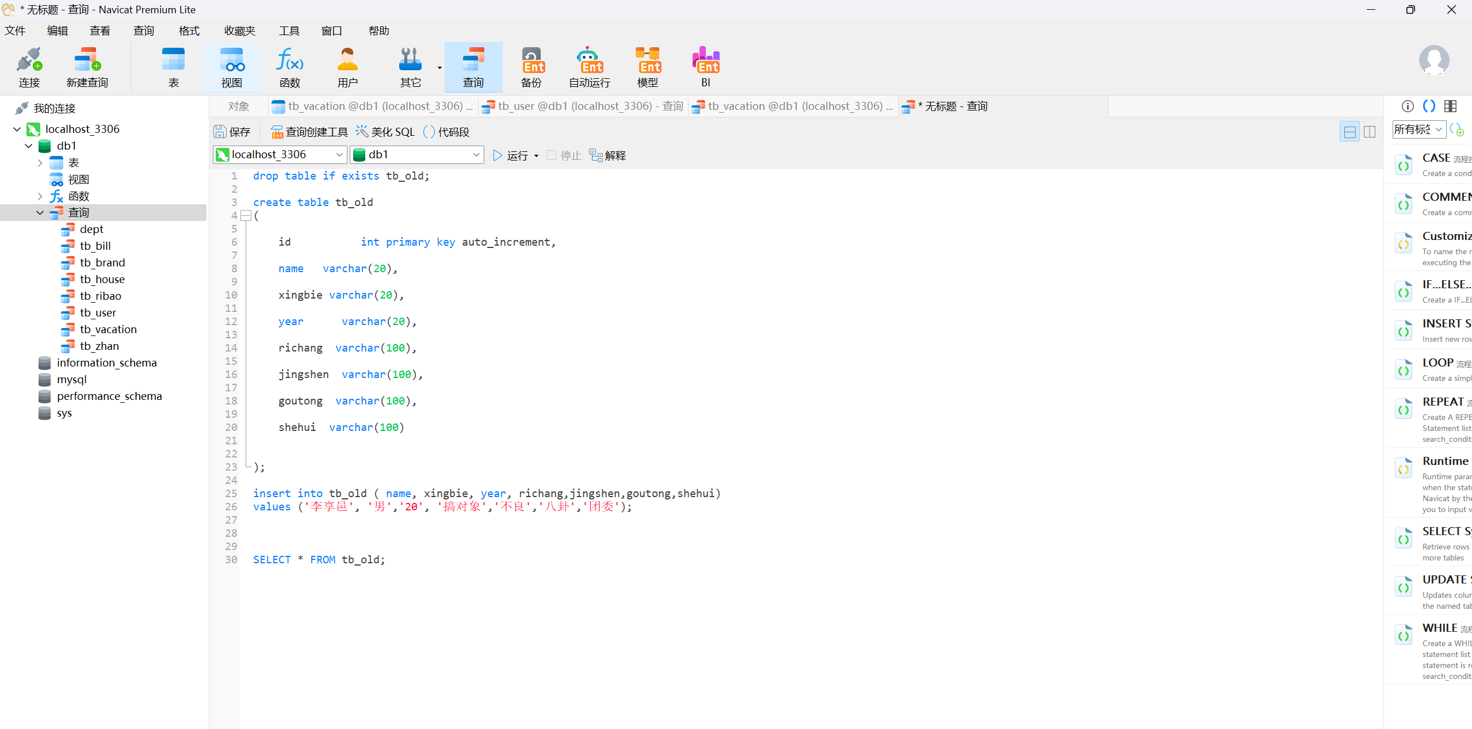1472x729 pixels.
Task: Open the 新建查询 new query tool
Action: point(87,67)
